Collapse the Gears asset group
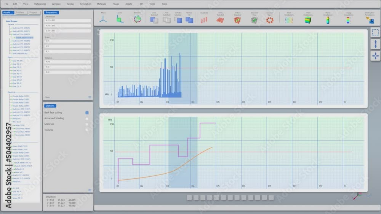 click(x=10, y=57)
